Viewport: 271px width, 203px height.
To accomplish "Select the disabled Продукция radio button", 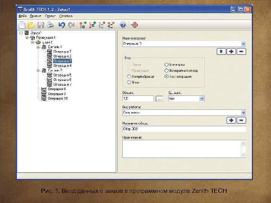I will [129, 71].
